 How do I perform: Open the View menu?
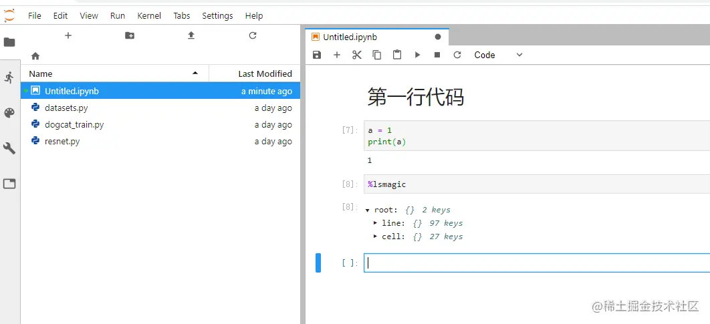pos(89,15)
